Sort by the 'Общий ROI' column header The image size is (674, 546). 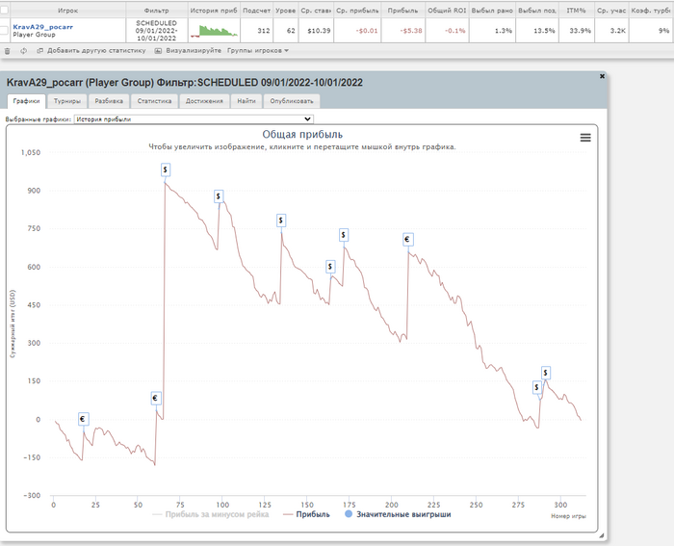pos(447,10)
